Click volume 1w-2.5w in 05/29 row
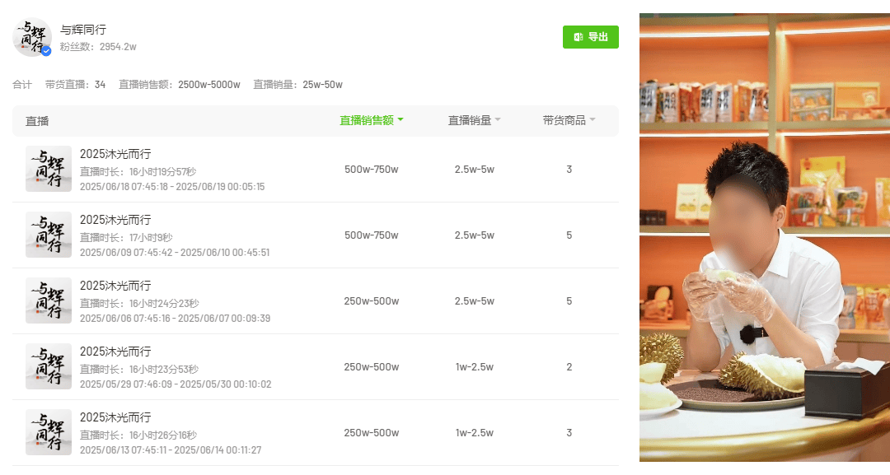Image resolution: width=890 pixels, height=475 pixels. (475, 366)
